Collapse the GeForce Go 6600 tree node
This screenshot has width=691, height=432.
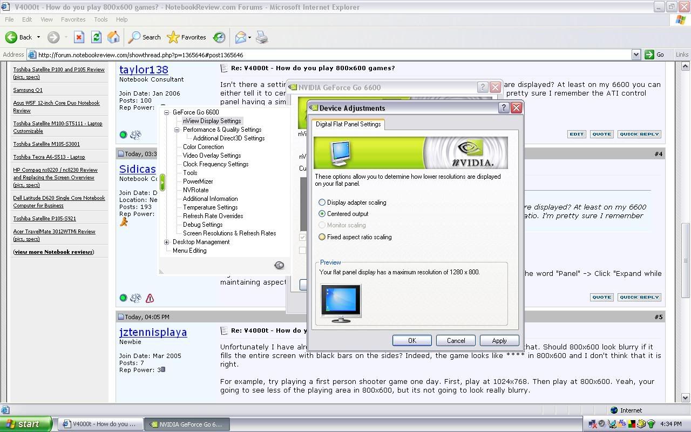[x=166, y=112]
